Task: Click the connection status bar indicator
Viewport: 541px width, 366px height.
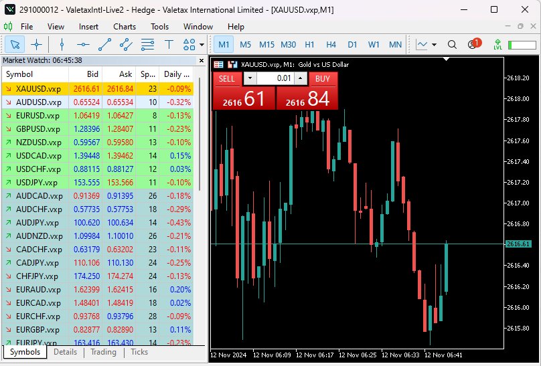Action: pyautogui.click(x=522, y=45)
